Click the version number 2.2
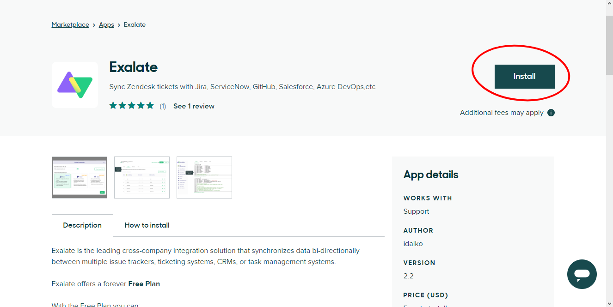The image size is (613, 307). [409, 276]
